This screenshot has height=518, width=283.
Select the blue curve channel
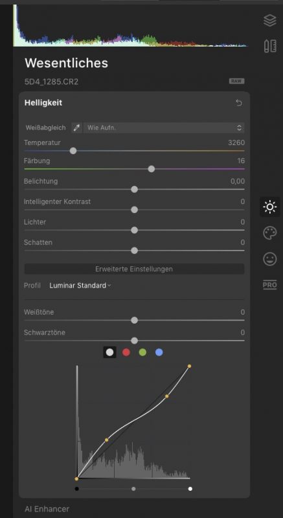click(x=159, y=352)
